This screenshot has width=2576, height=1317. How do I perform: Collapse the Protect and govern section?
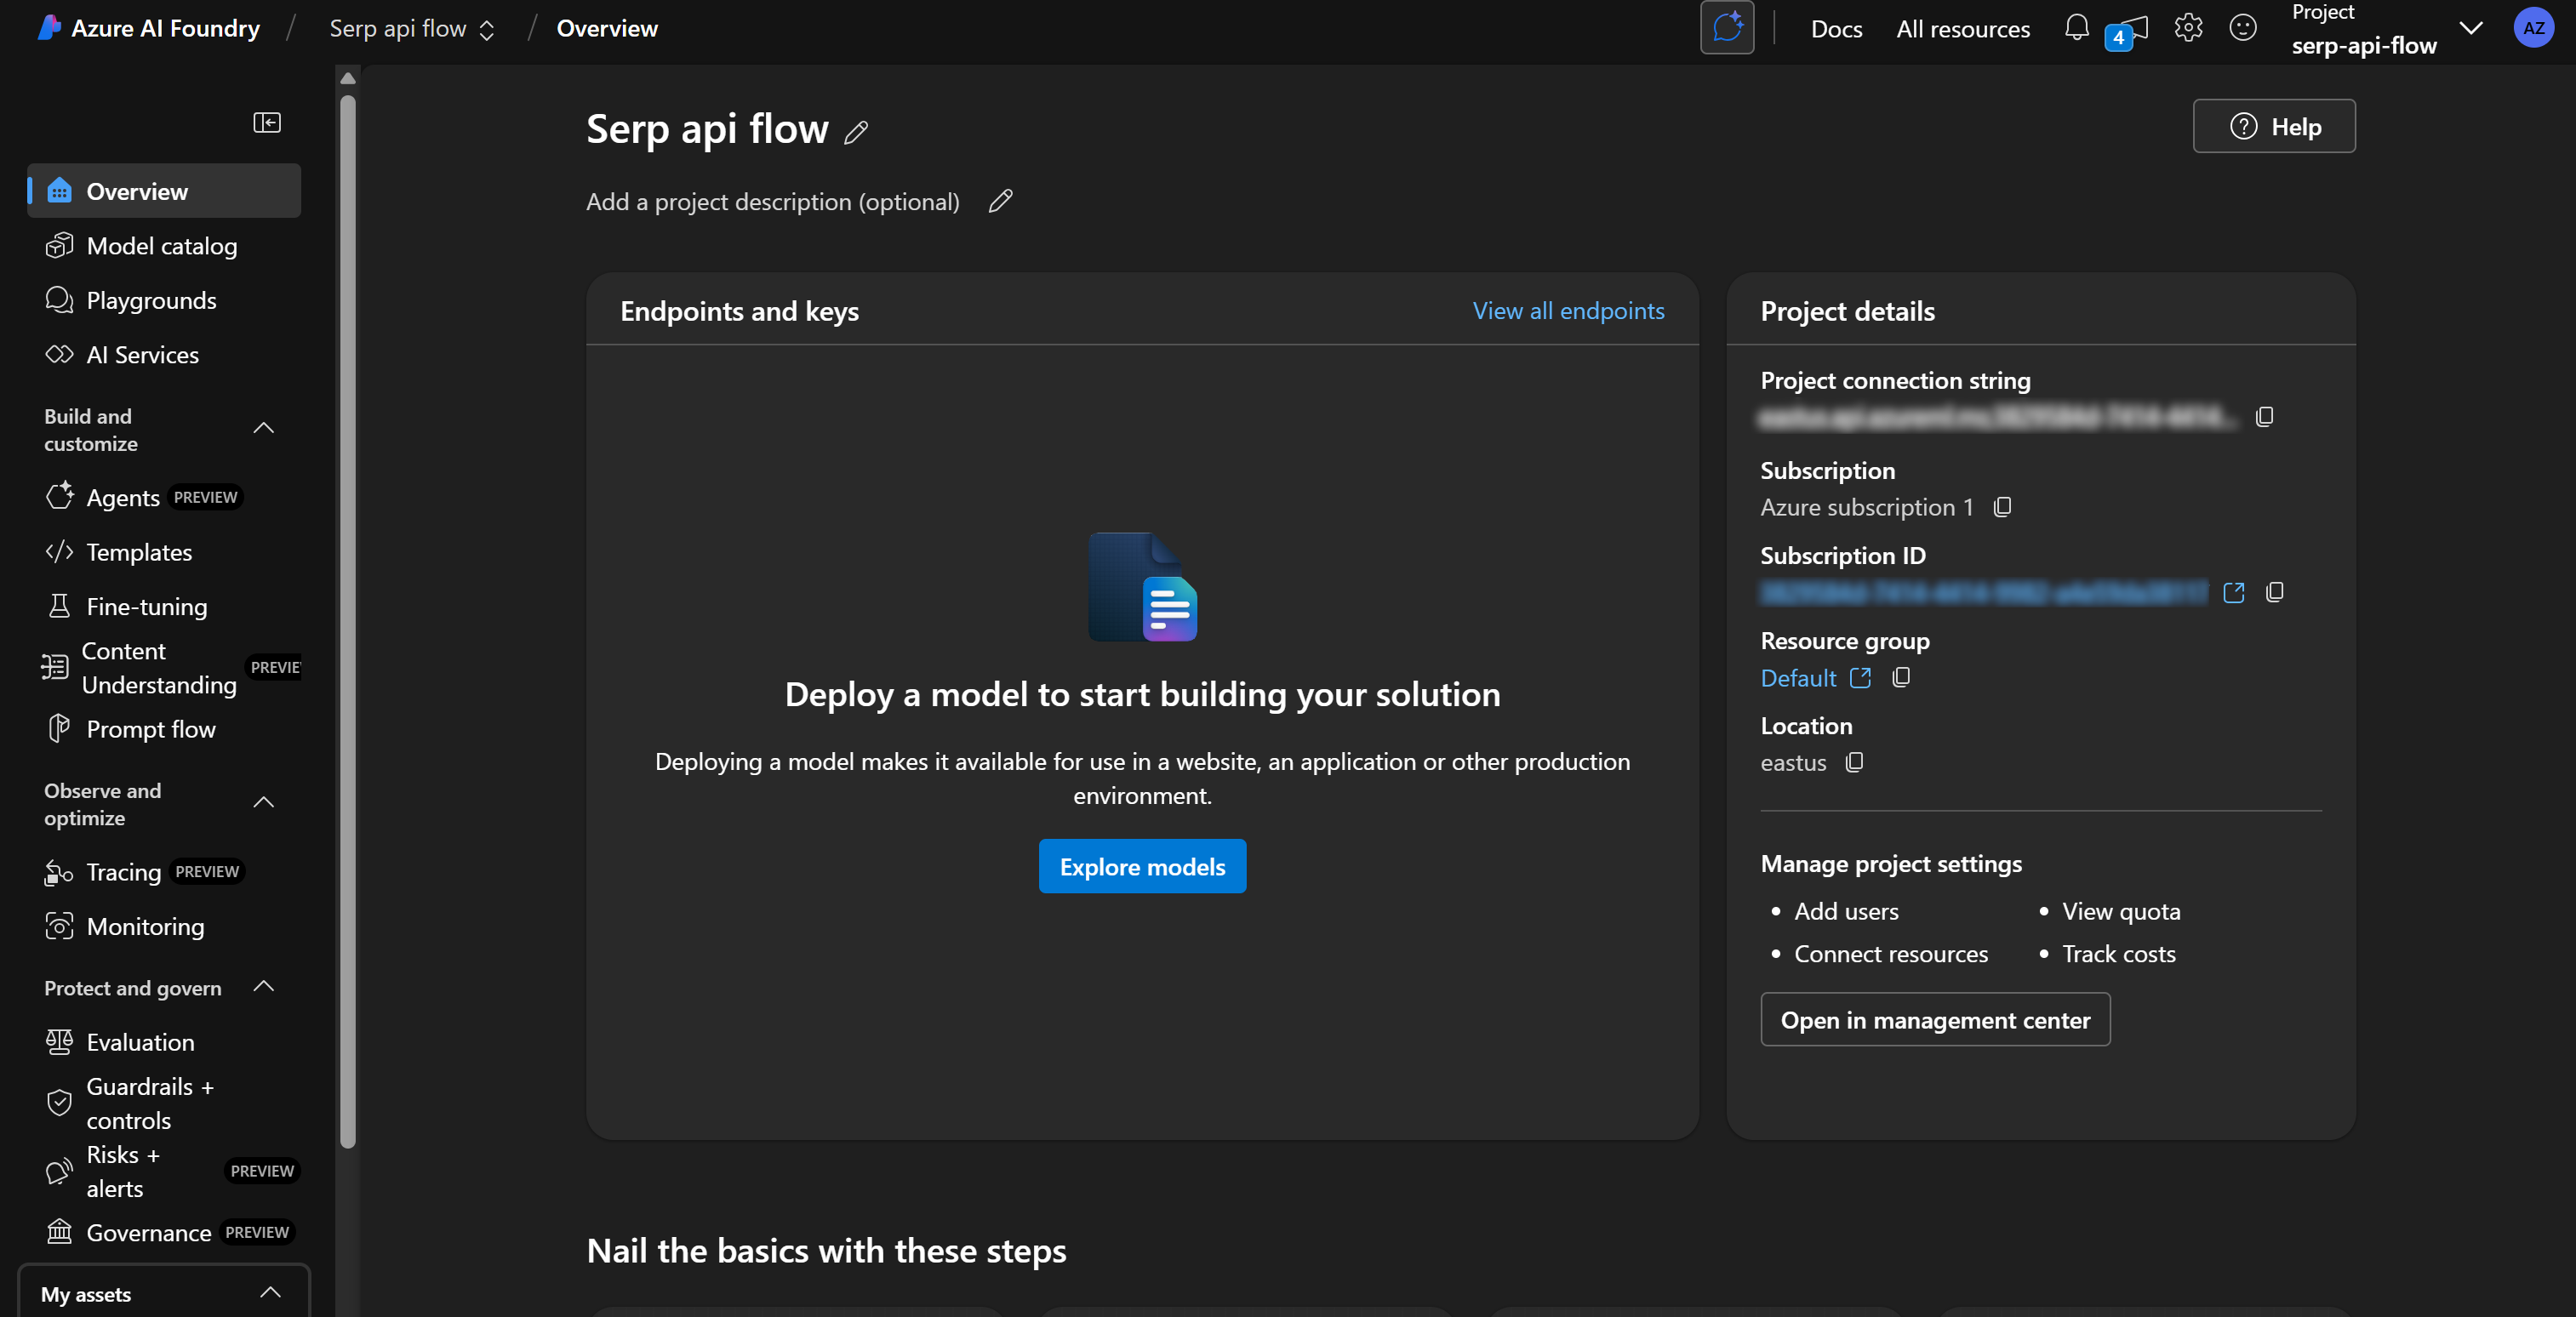point(263,986)
